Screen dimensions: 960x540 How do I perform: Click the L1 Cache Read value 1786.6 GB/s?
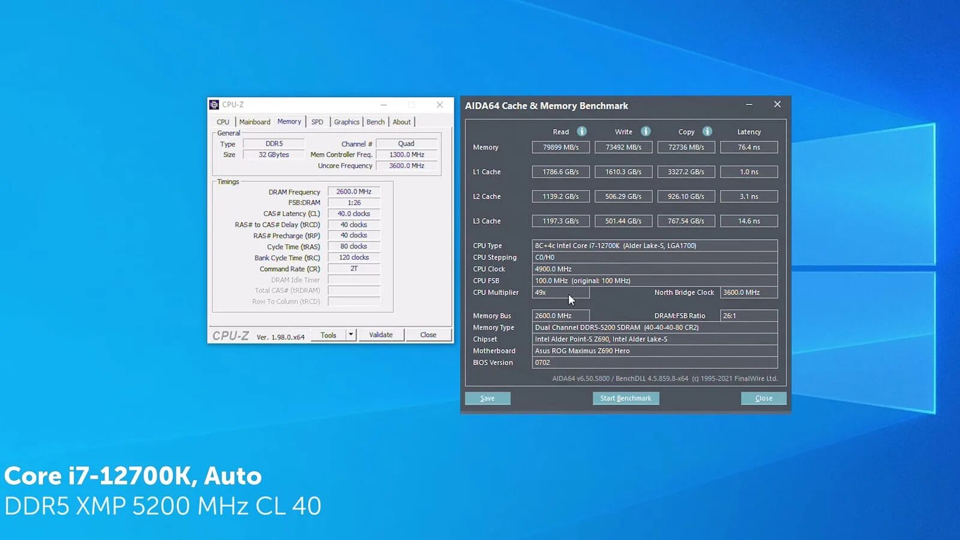[x=561, y=172]
